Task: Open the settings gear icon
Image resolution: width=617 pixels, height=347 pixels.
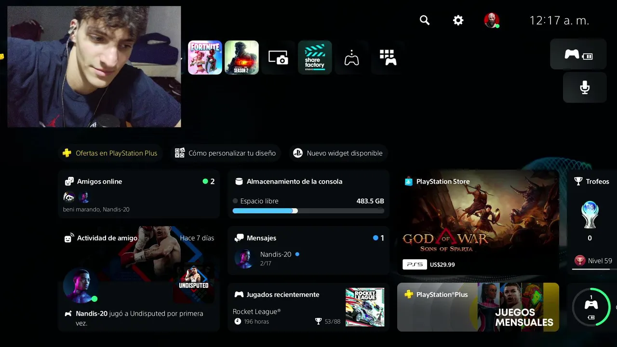Action: point(458,20)
